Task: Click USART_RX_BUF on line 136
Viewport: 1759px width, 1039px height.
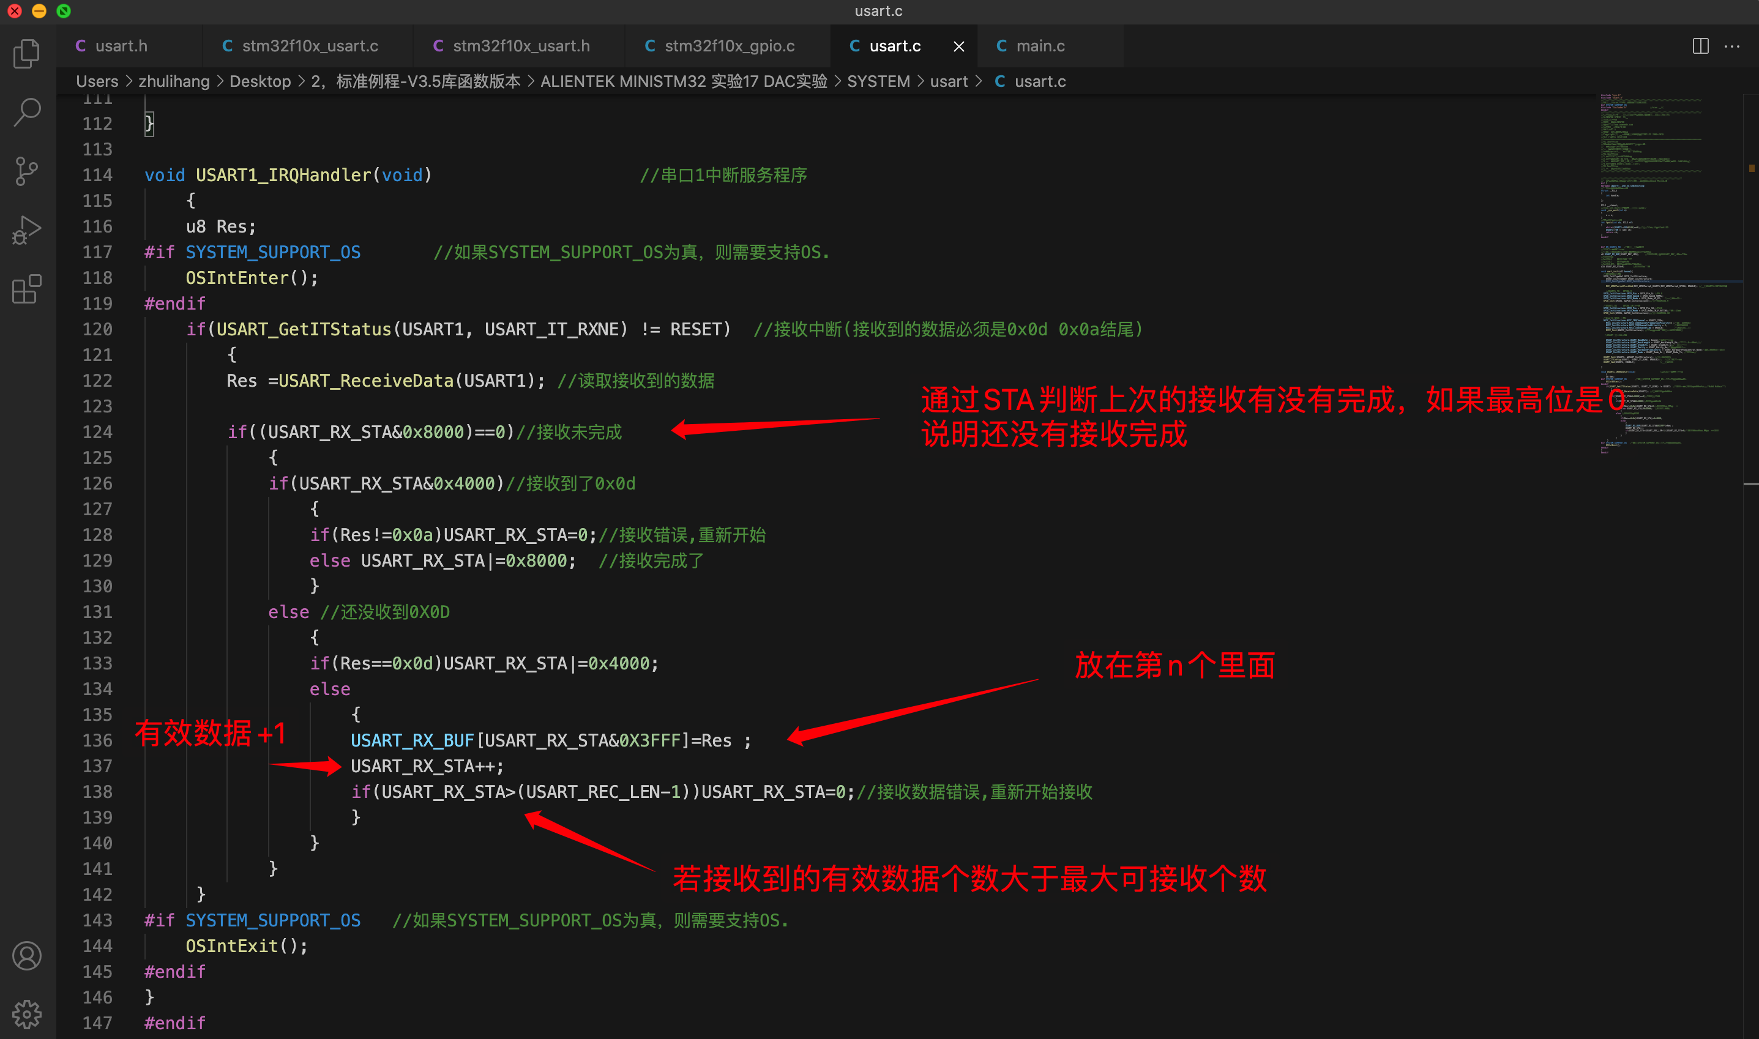Action: 413,740
